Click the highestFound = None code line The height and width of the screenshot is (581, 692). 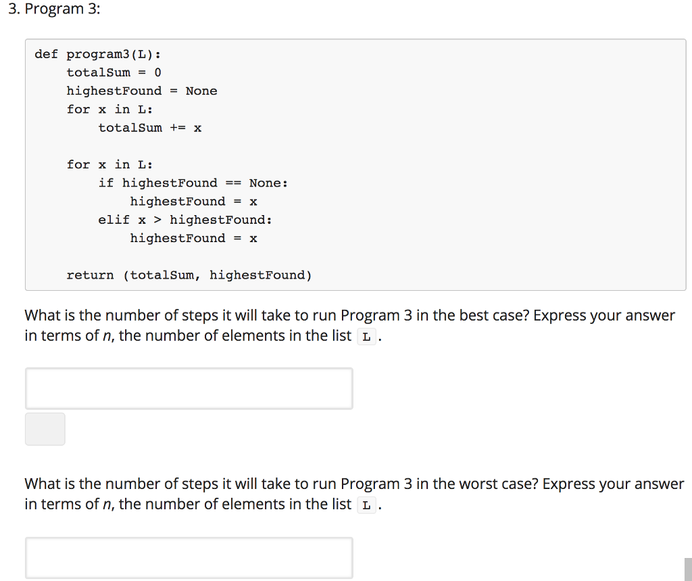(x=142, y=91)
